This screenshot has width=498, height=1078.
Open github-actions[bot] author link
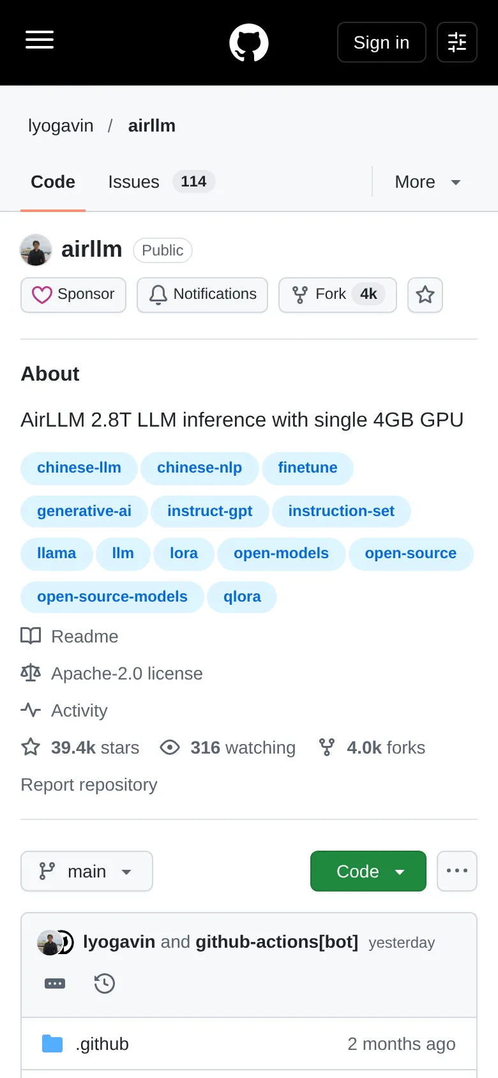tap(277, 943)
